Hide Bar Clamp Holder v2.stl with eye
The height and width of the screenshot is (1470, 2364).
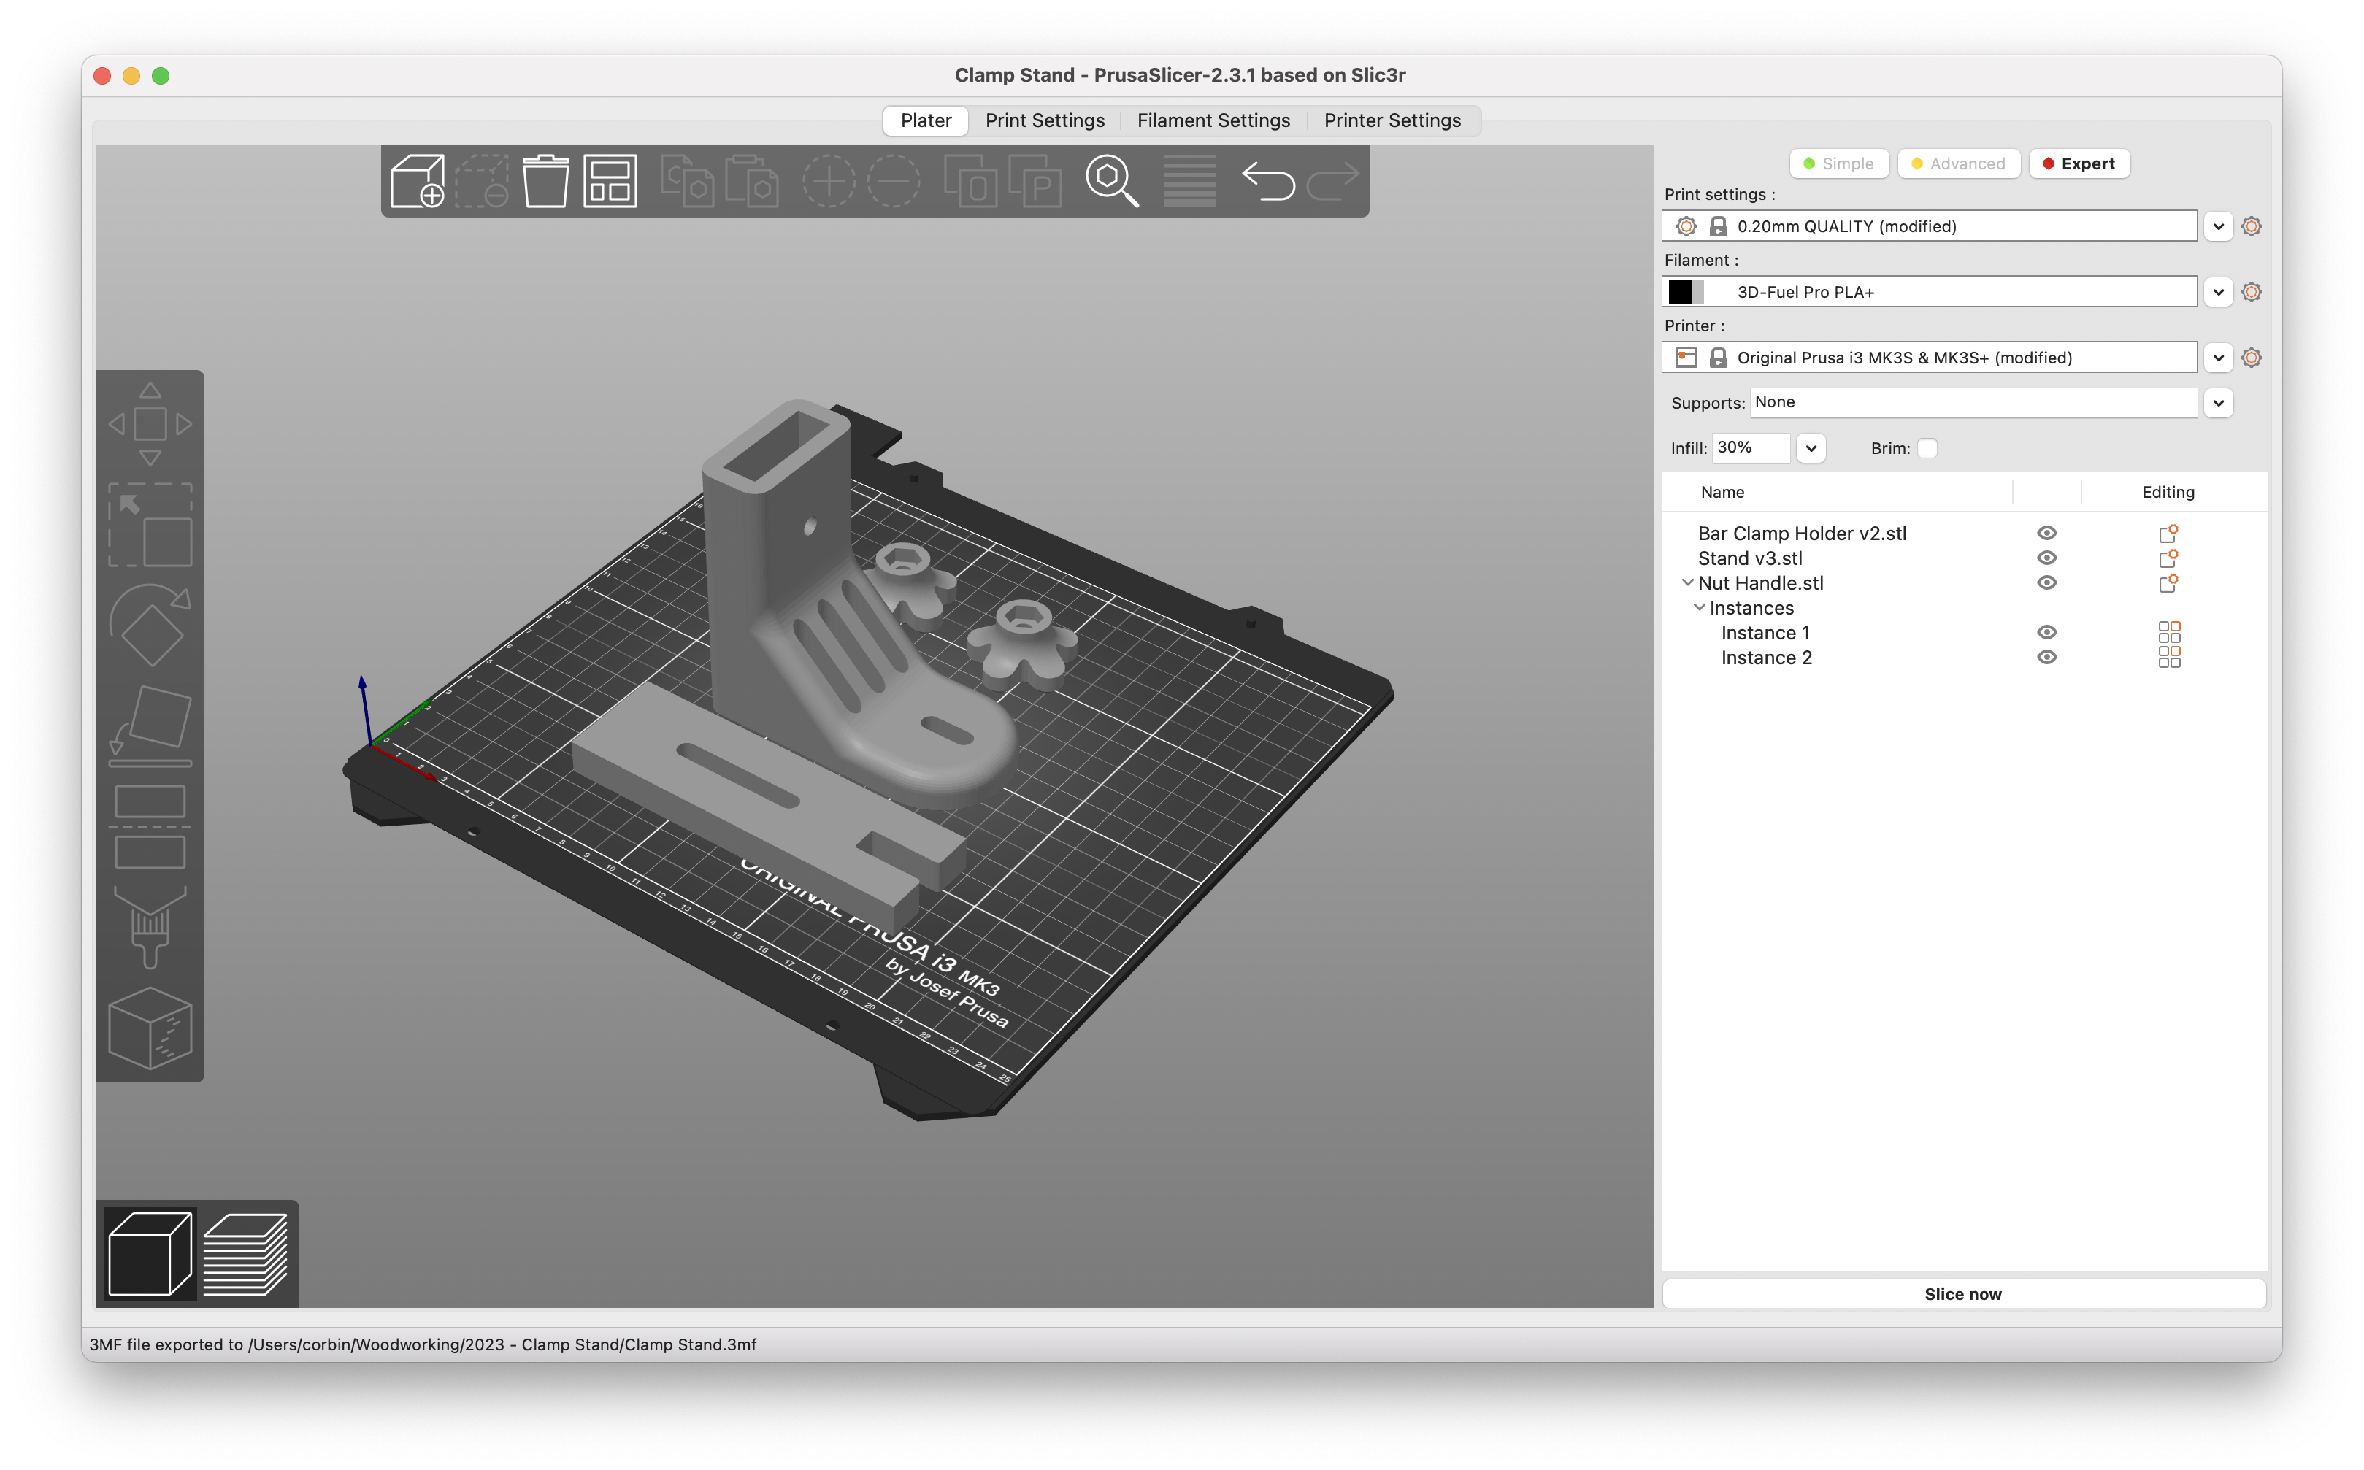2046,533
